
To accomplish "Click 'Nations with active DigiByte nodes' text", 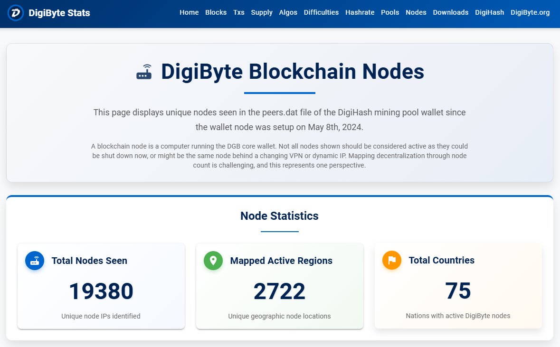I will pos(458,316).
